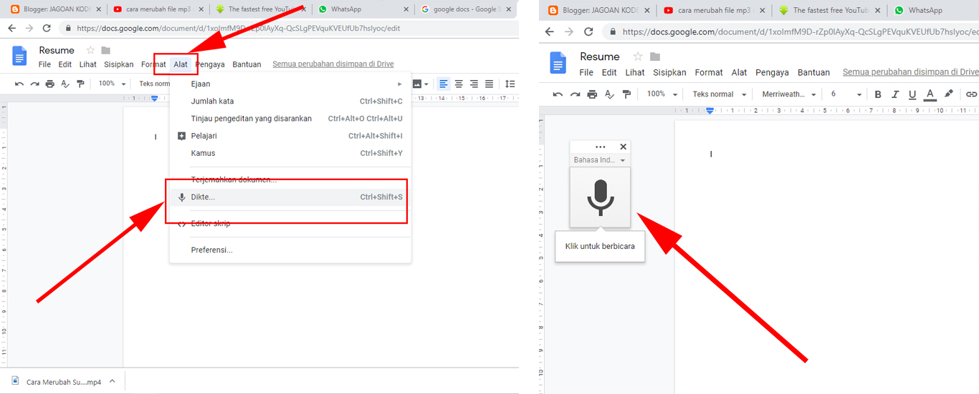Open the Teks normal style dropdown in the left window
The height and width of the screenshot is (394, 979).
154,84
